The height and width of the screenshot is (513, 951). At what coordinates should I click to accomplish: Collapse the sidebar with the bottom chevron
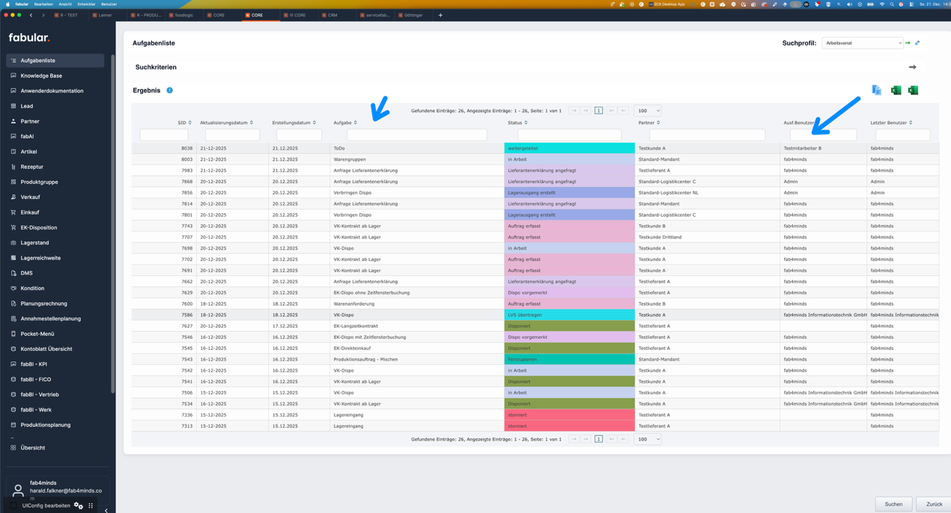click(x=106, y=511)
